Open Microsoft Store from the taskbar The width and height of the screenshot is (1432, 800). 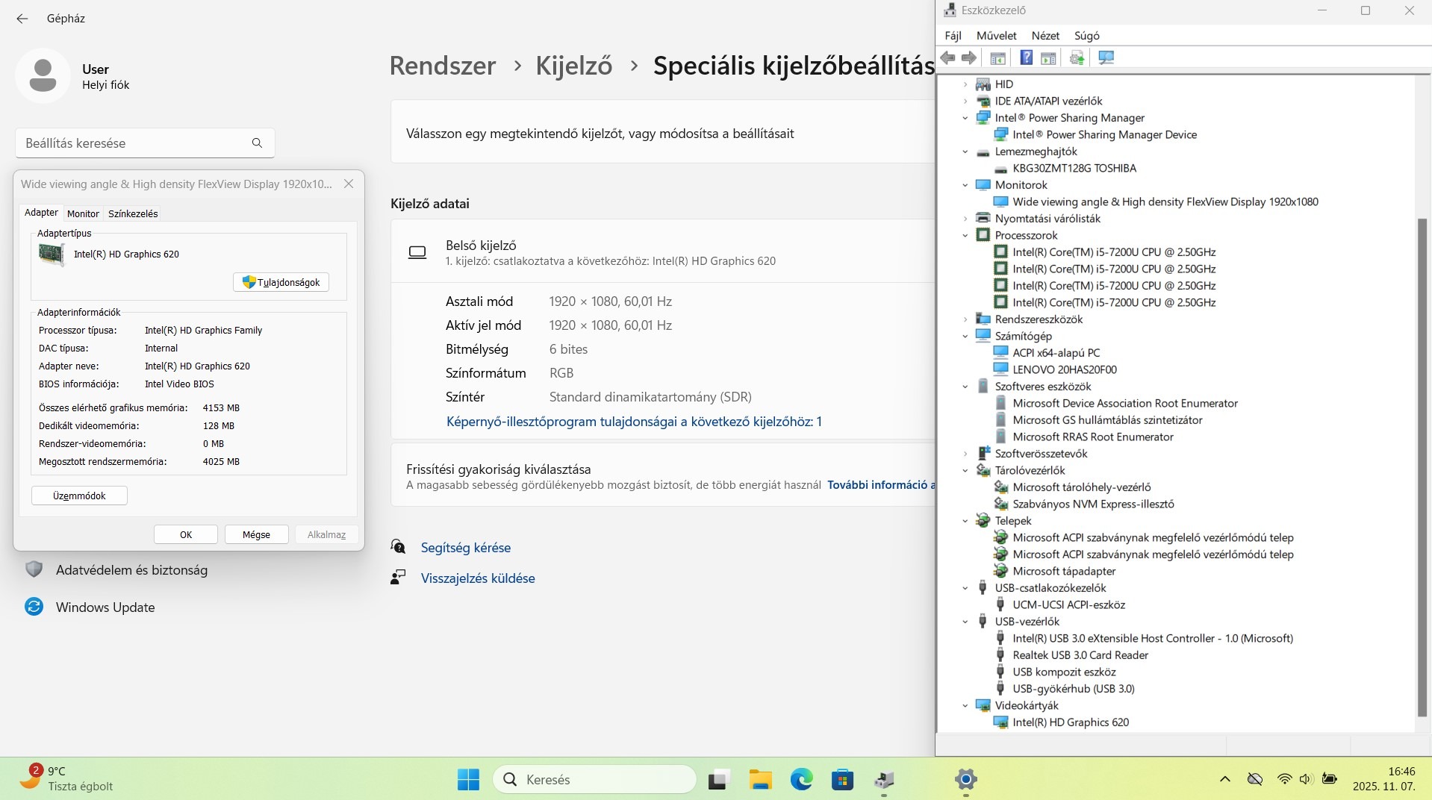click(842, 779)
